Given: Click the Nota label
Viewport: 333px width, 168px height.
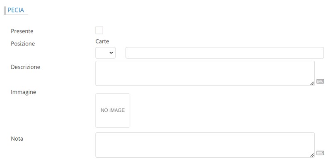Looking at the screenshot, I should coord(17,139).
